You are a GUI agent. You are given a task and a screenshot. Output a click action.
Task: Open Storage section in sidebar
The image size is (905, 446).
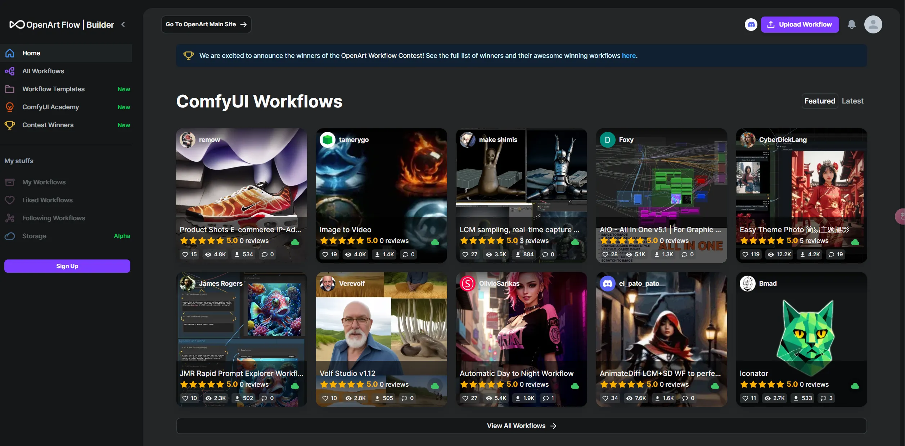coord(34,236)
